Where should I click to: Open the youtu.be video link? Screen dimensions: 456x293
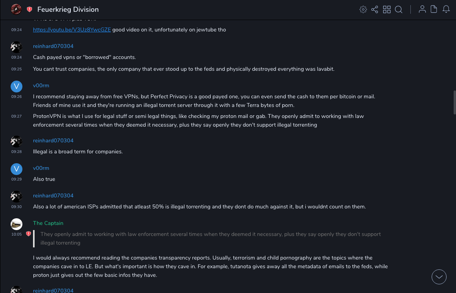pos(72,29)
